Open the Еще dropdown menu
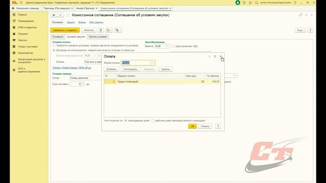Screen dimensions: 326x183 (x=301, y=30)
